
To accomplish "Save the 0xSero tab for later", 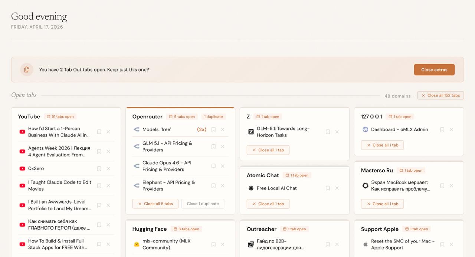I will 99,168.
